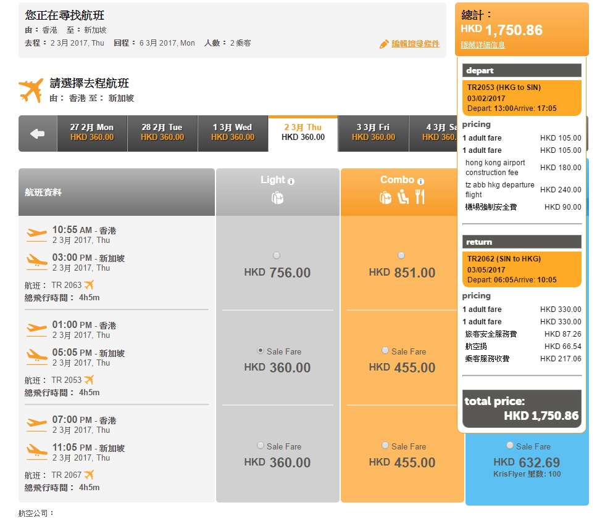Click the total price HKD 1,750.86 box
Viewport: 597px width, 521px height.
(x=522, y=409)
